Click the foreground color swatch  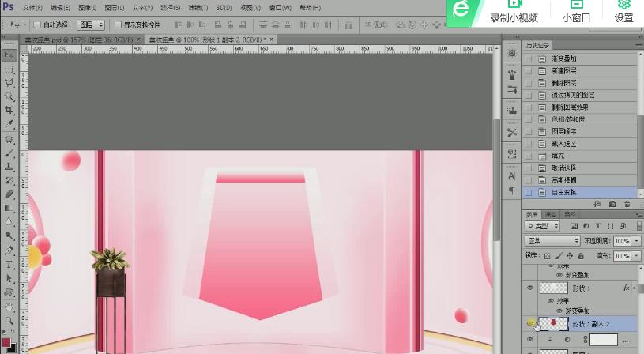coord(6,341)
